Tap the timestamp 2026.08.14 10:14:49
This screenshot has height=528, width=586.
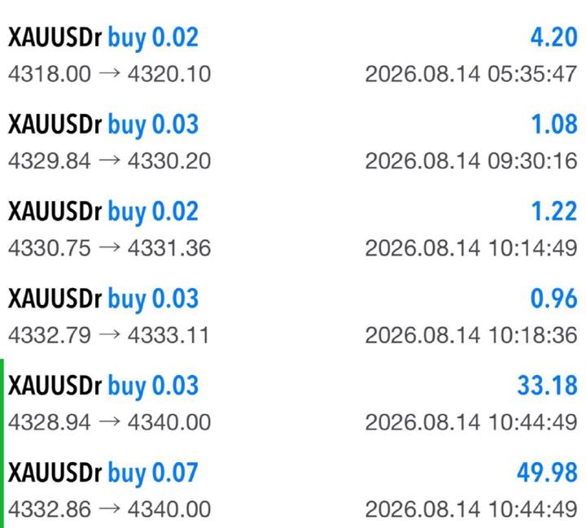click(x=471, y=248)
